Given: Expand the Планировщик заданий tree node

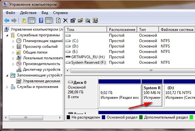Looking at the screenshot, I should click(13, 41).
